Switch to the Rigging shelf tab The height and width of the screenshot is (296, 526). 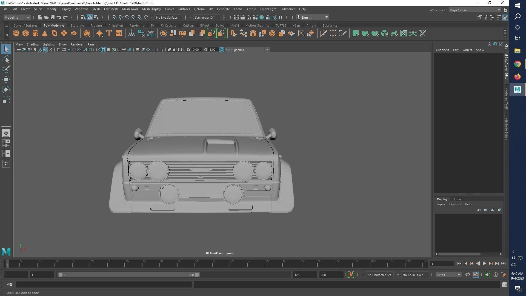96,25
